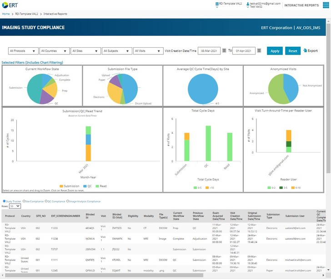Select Site Compliance radio button
Viewport: 331px width, 279px height.
tap(24, 201)
